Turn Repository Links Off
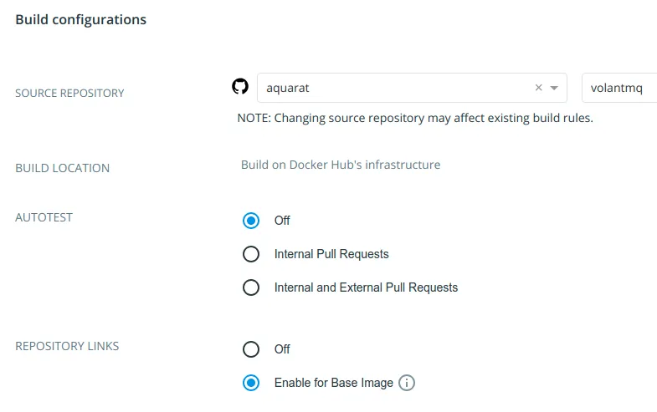Viewport: 657px width, 412px height. coord(251,349)
